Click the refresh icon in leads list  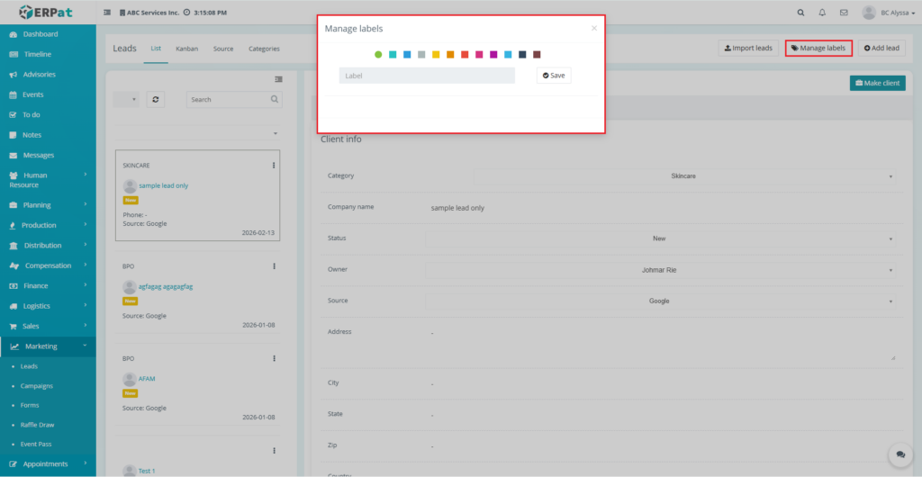click(156, 100)
